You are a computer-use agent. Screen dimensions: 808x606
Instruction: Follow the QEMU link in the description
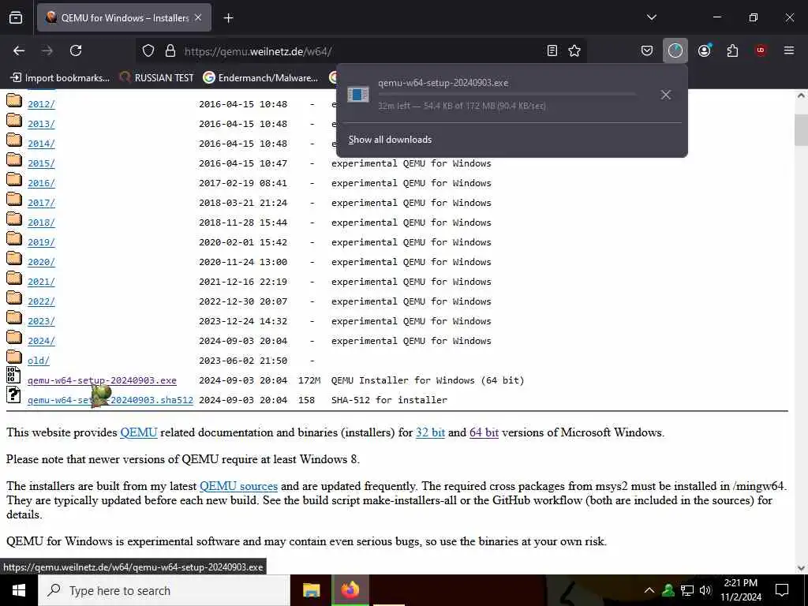pos(139,432)
